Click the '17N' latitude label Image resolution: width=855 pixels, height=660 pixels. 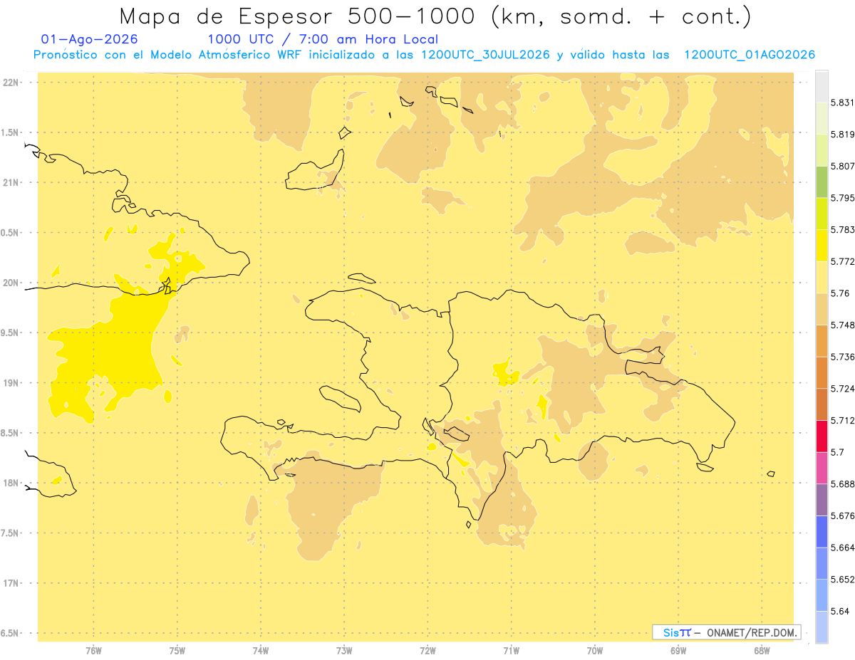[11, 583]
